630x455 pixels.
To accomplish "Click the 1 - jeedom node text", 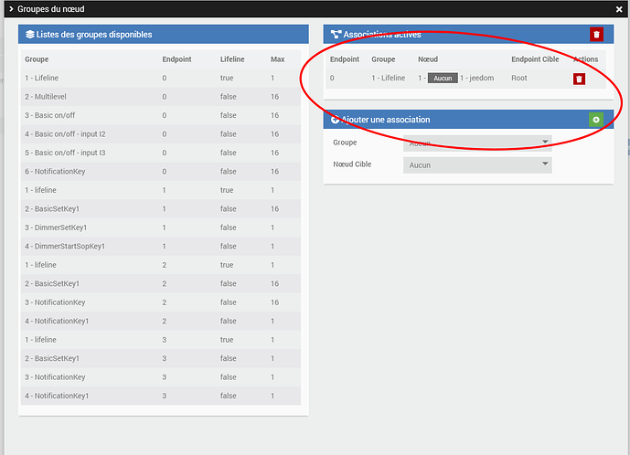I will [477, 78].
